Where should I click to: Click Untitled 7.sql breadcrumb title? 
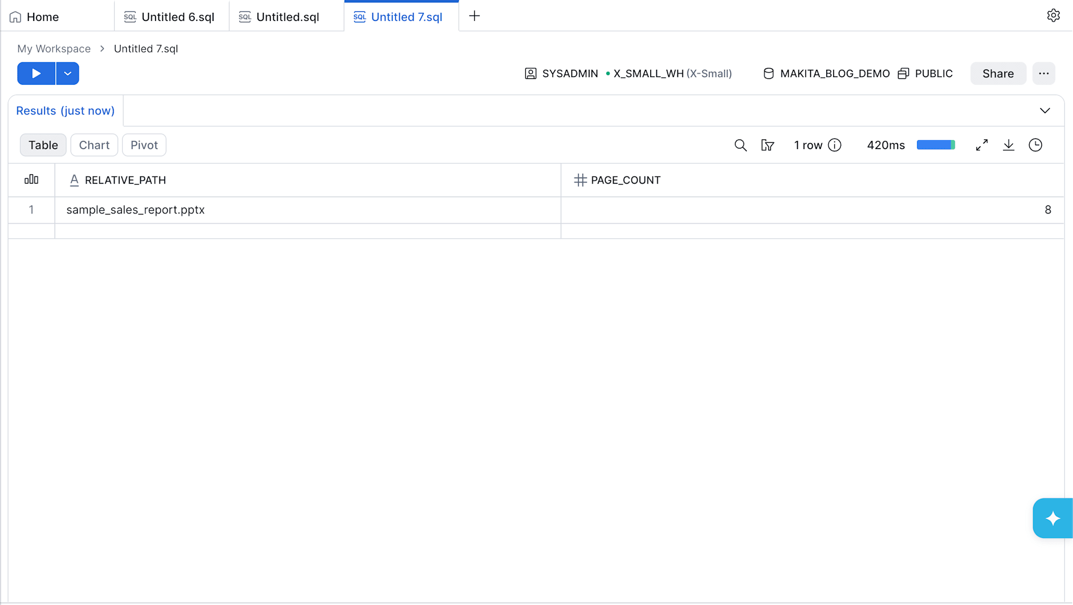146,49
